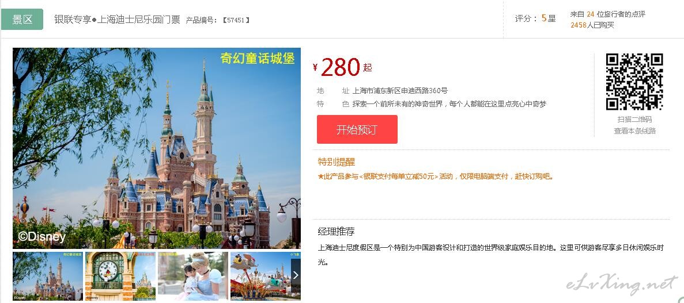Click the QR code image
This screenshot has height=303, width=684.
tap(634, 82)
